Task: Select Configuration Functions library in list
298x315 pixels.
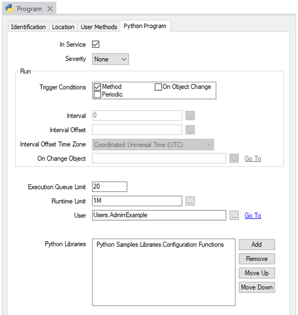Action: tap(160, 245)
